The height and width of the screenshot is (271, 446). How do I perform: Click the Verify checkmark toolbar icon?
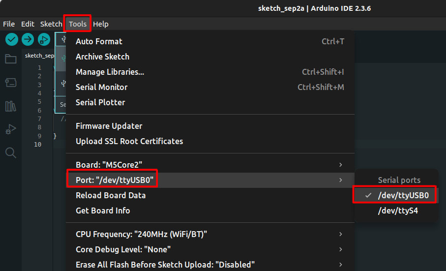(x=12, y=39)
